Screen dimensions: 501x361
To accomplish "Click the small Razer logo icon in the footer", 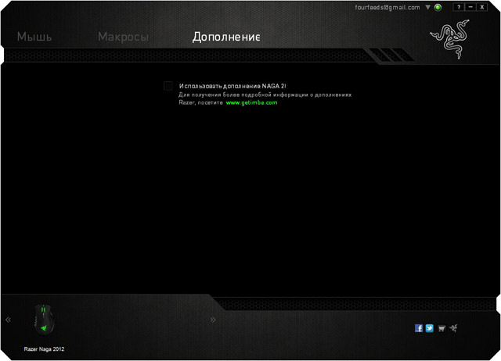I will click(x=453, y=328).
